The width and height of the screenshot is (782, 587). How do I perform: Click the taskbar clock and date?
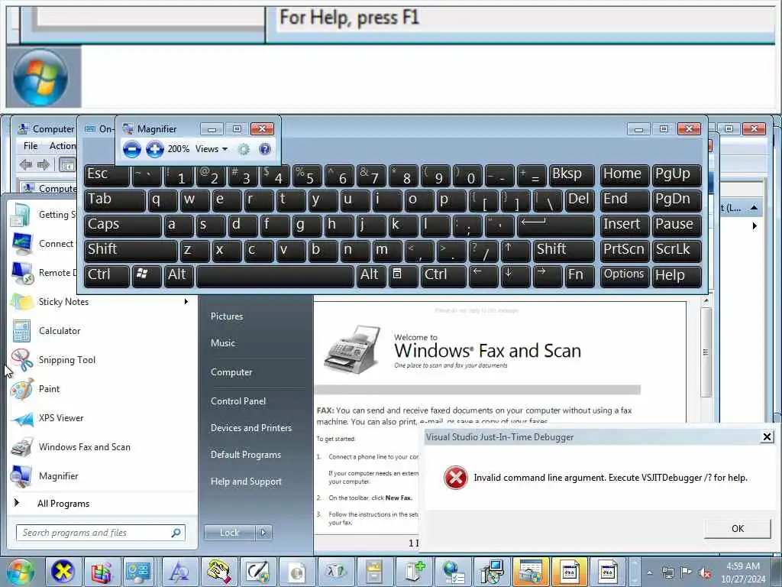tap(742, 572)
